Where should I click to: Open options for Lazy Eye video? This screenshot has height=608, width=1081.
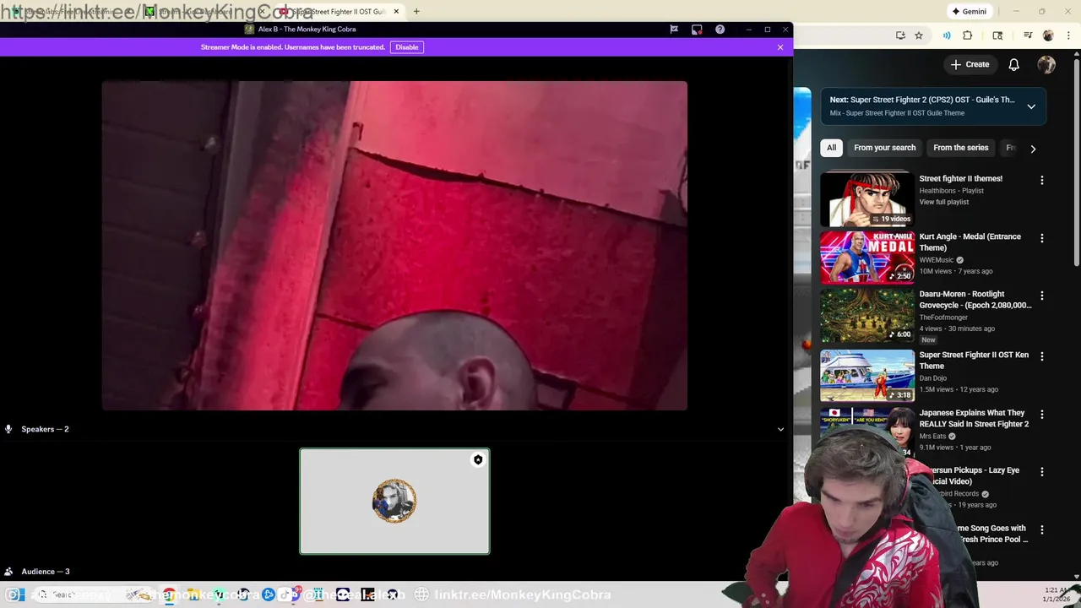1041,472
